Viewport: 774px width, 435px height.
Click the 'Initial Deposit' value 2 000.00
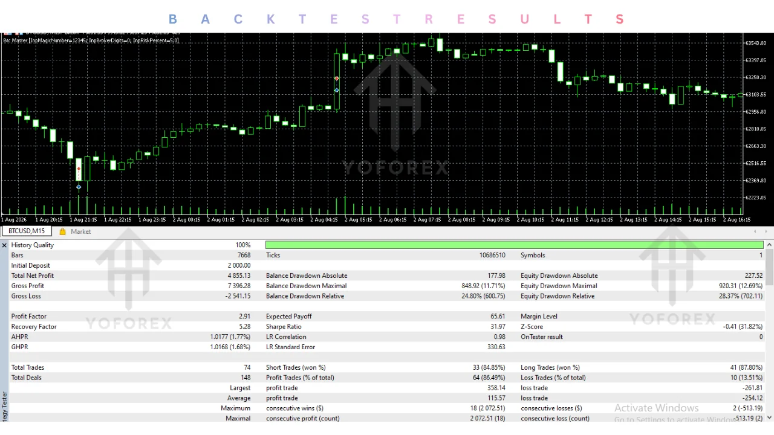(239, 265)
